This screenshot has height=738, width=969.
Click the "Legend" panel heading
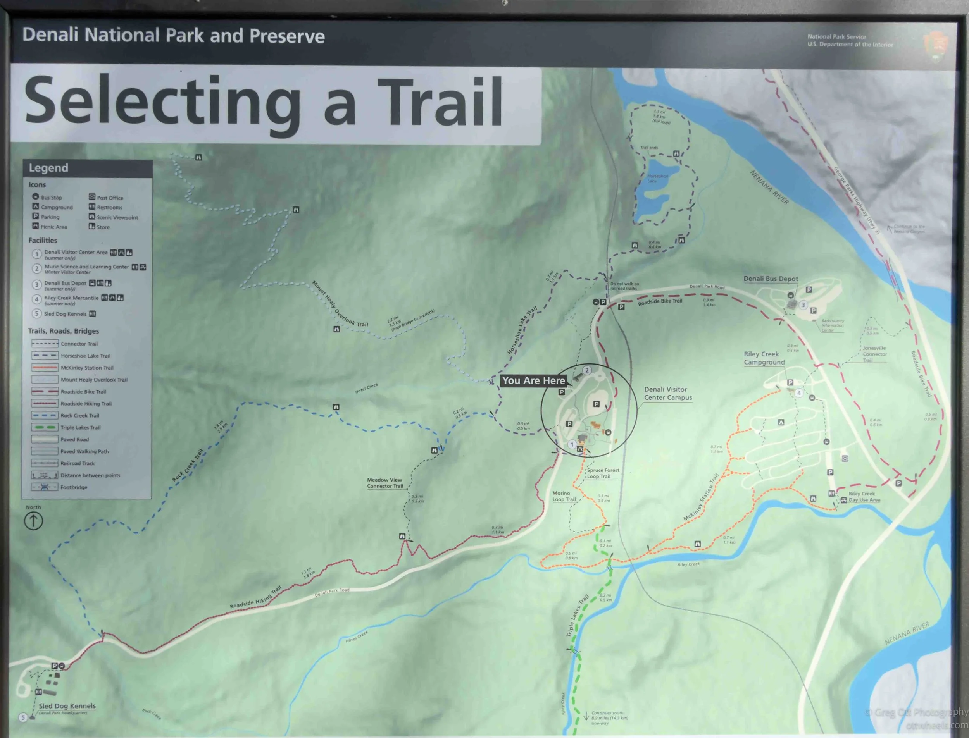coord(48,168)
